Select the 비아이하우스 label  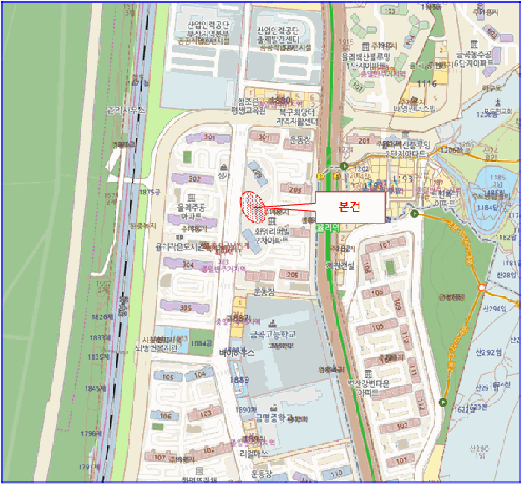coord(237,353)
